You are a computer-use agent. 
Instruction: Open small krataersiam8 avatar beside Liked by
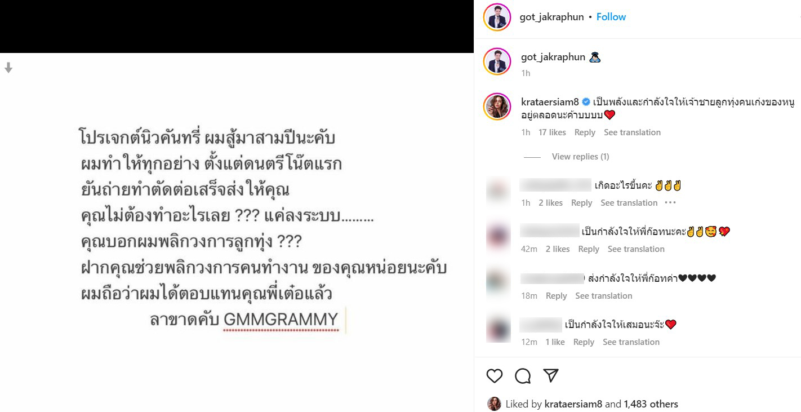[x=494, y=404]
